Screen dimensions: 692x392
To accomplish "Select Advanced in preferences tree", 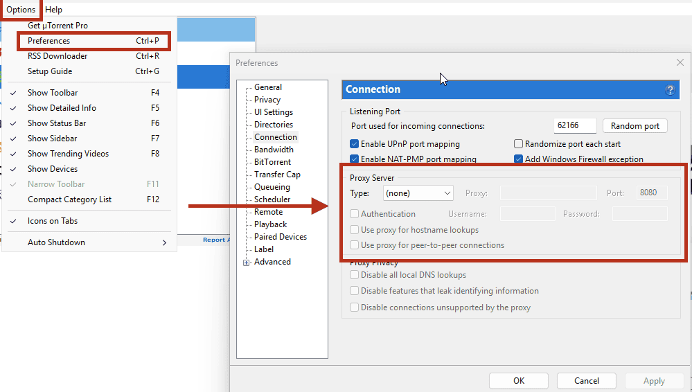I will point(272,262).
